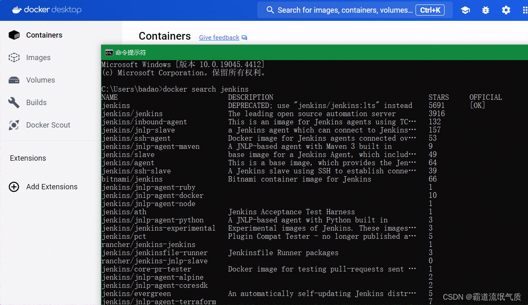Click the jenkins/jnlp-agent-alpine image name
Screen dimensions: 528x305
click(x=153, y=277)
